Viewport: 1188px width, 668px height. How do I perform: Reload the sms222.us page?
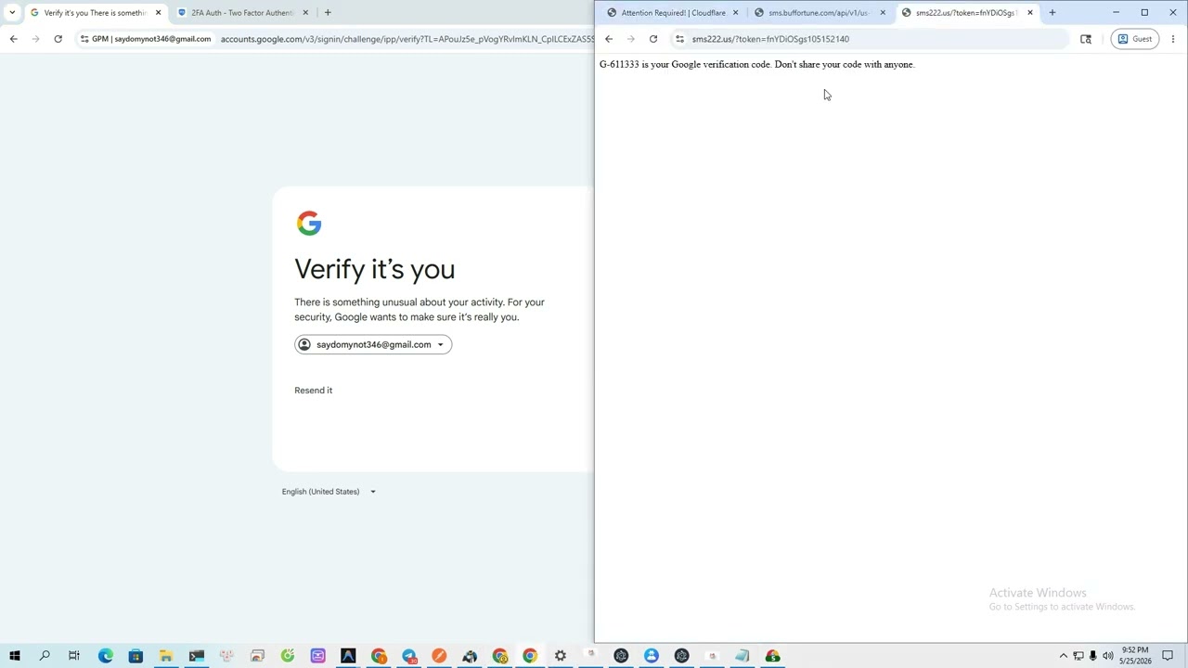653,39
